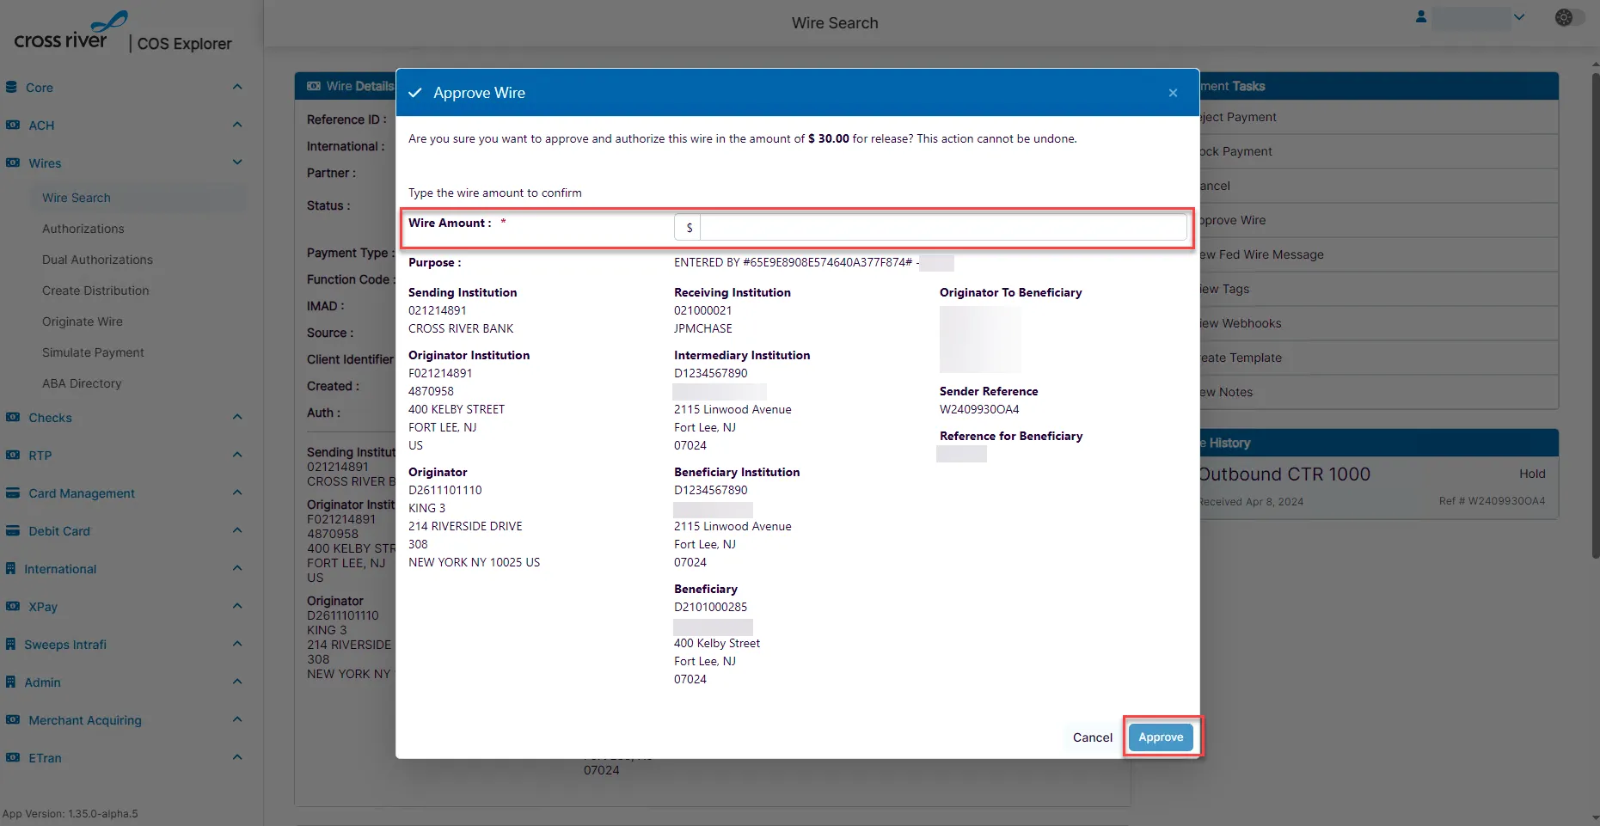Image resolution: width=1600 pixels, height=826 pixels.
Task: Expand the Debit Card chevron
Action: [237, 530]
